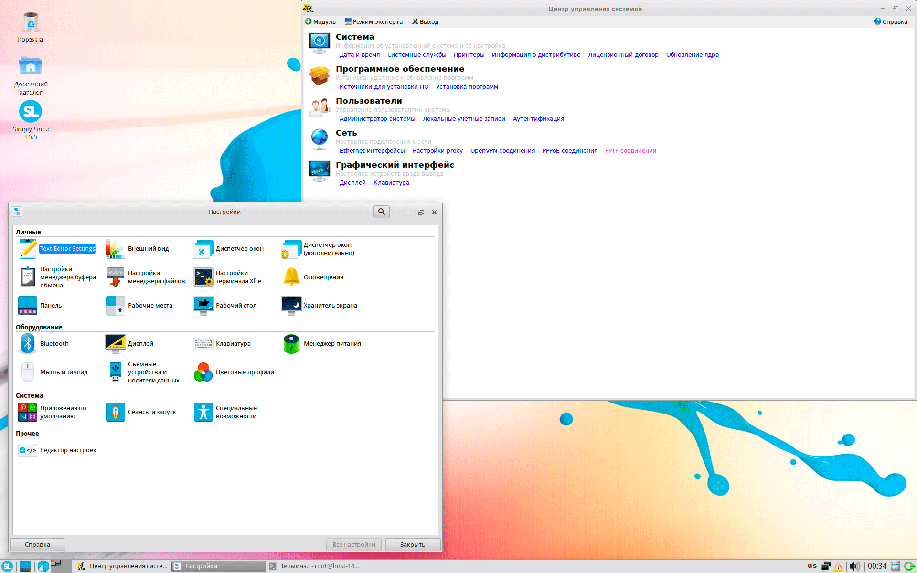
Task: Launch Power Manager settings
Action: (x=291, y=344)
